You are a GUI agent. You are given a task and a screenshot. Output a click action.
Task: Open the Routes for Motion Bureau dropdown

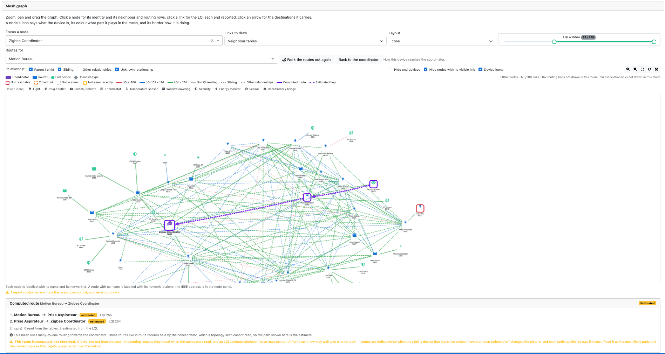pyautogui.click(x=141, y=59)
